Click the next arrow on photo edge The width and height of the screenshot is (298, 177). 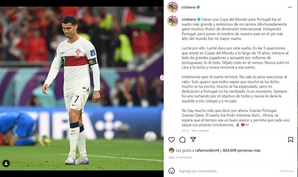(x=162, y=78)
